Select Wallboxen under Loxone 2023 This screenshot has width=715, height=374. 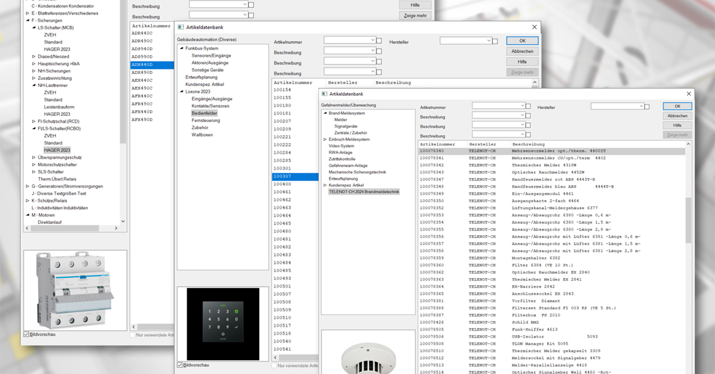(x=202, y=135)
